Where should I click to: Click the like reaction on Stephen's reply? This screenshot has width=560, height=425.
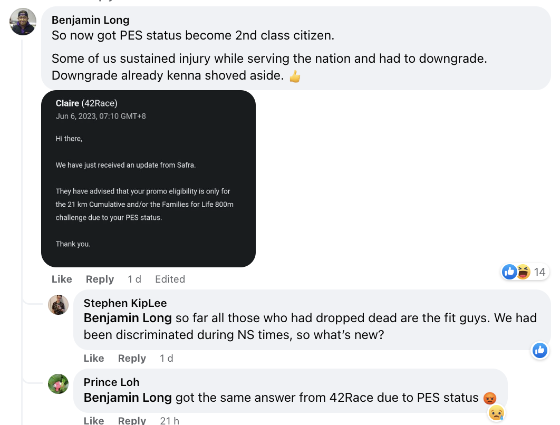(x=539, y=350)
